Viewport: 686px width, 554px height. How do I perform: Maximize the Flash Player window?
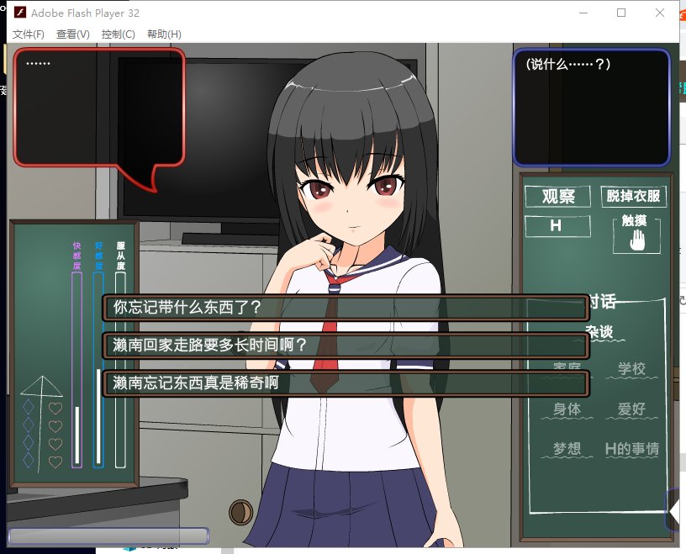pyautogui.click(x=621, y=13)
